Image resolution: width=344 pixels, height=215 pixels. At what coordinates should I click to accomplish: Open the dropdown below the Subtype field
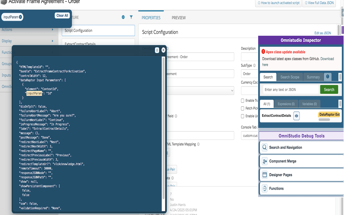(200, 91)
